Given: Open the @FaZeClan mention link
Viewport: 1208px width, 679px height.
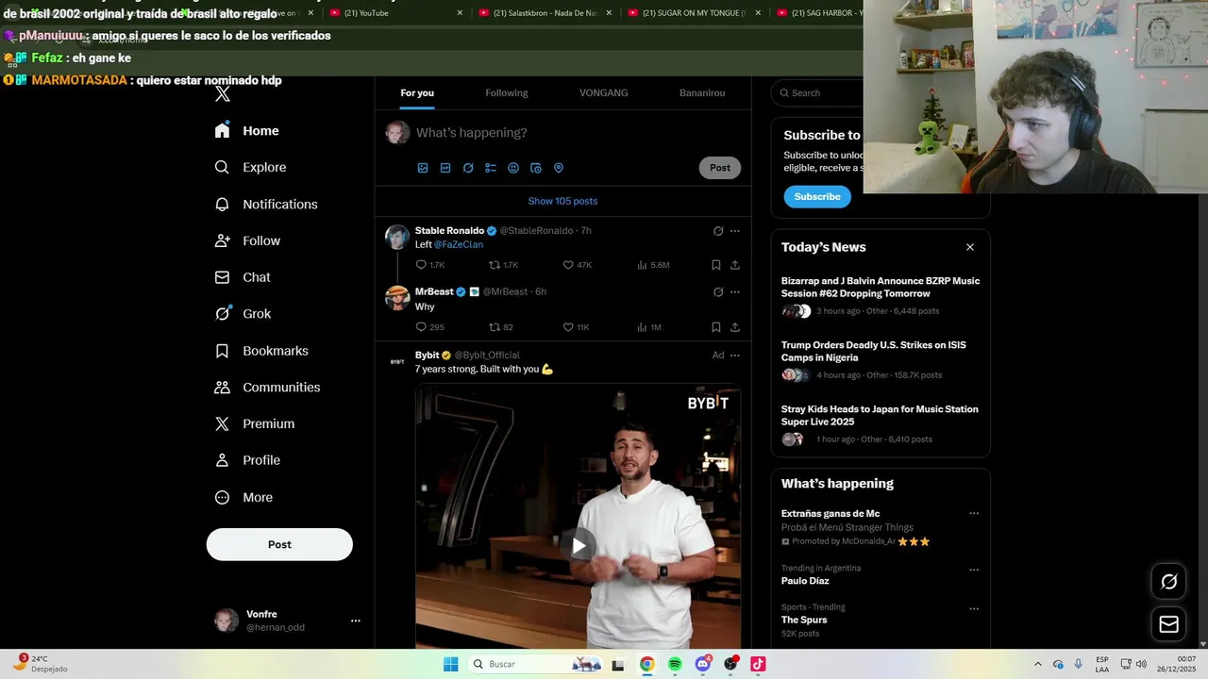Looking at the screenshot, I should 459,244.
